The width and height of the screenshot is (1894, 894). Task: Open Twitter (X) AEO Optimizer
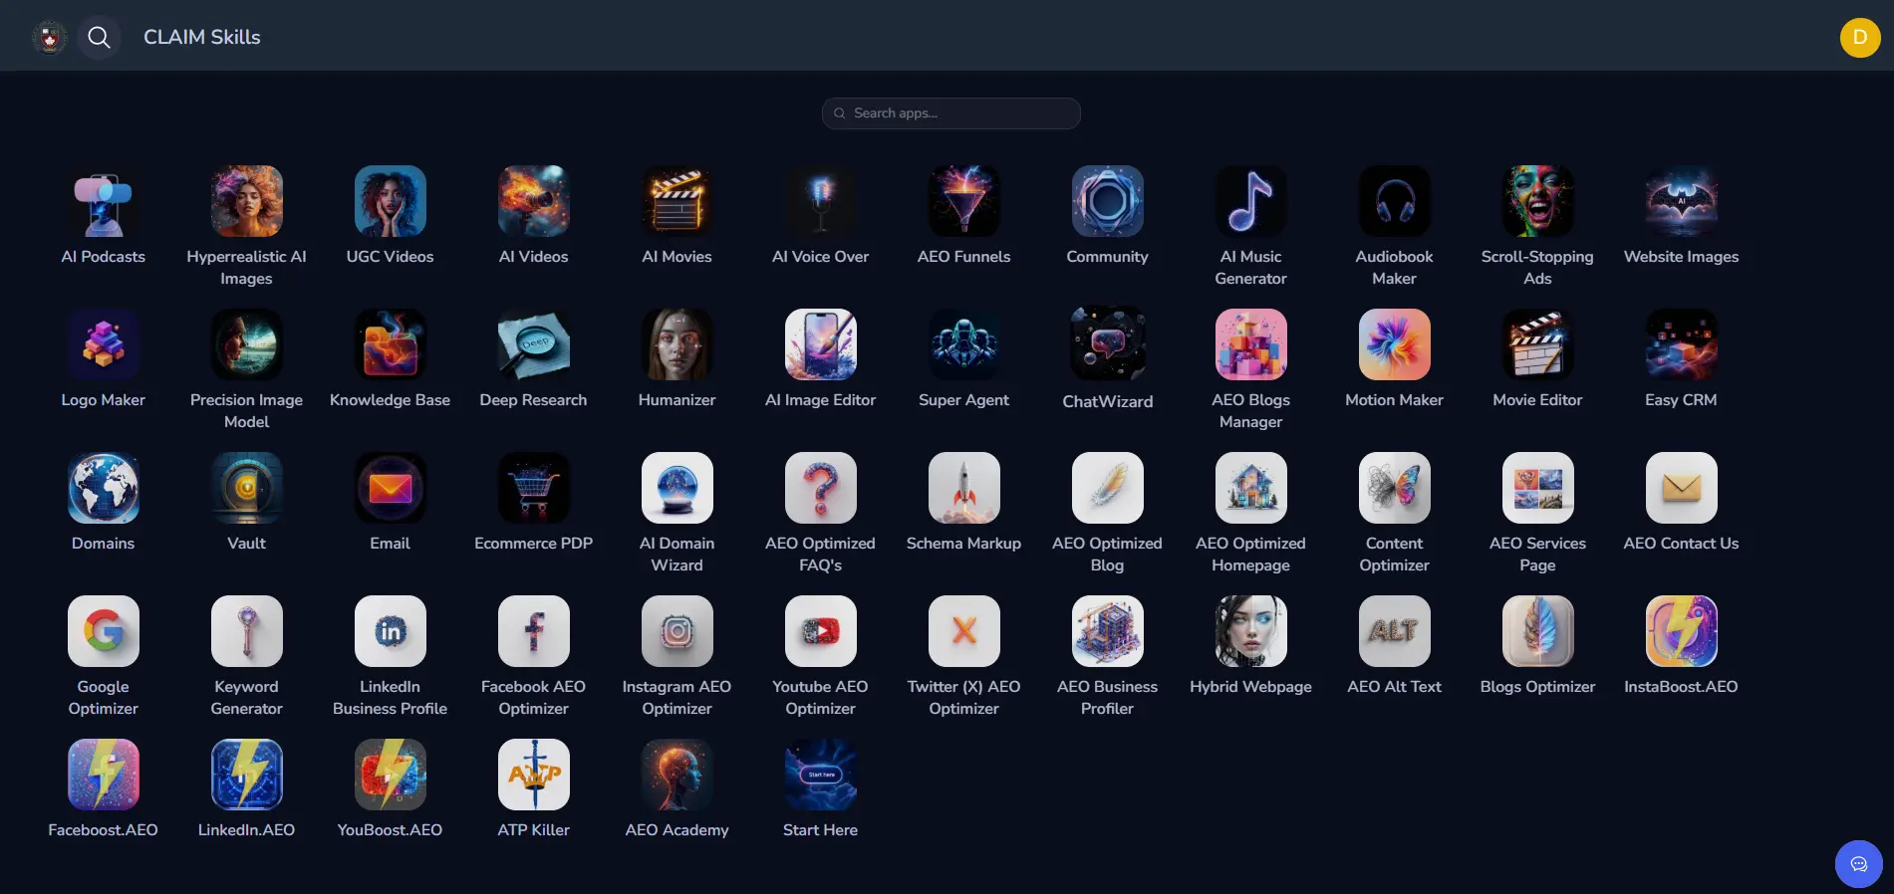click(x=963, y=631)
